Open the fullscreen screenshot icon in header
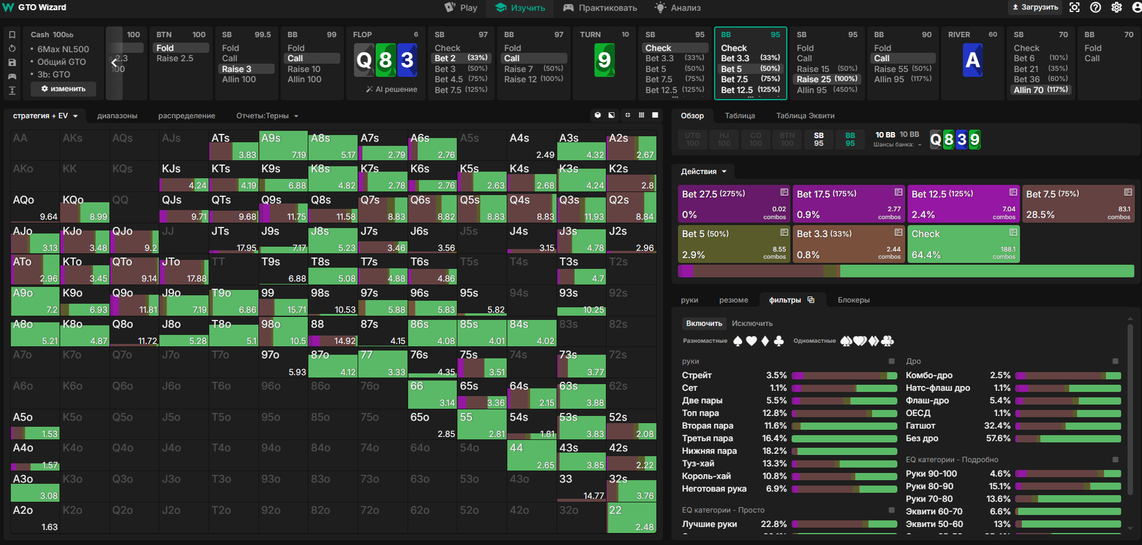 (1075, 7)
